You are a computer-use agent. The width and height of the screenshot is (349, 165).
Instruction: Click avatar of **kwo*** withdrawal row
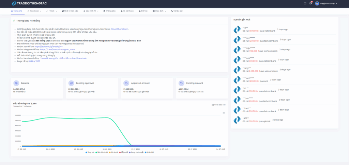(237, 110)
